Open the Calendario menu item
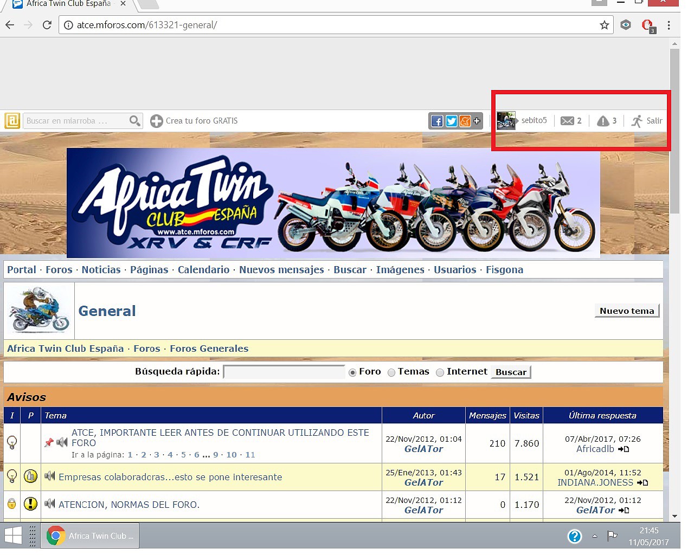The width and height of the screenshot is (694, 555). click(204, 270)
